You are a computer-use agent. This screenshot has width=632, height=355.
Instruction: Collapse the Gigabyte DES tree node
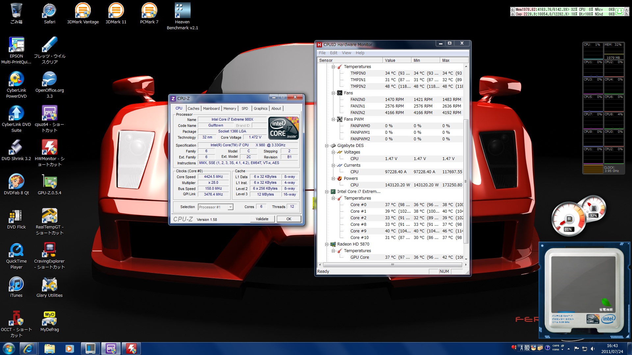(x=327, y=146)
